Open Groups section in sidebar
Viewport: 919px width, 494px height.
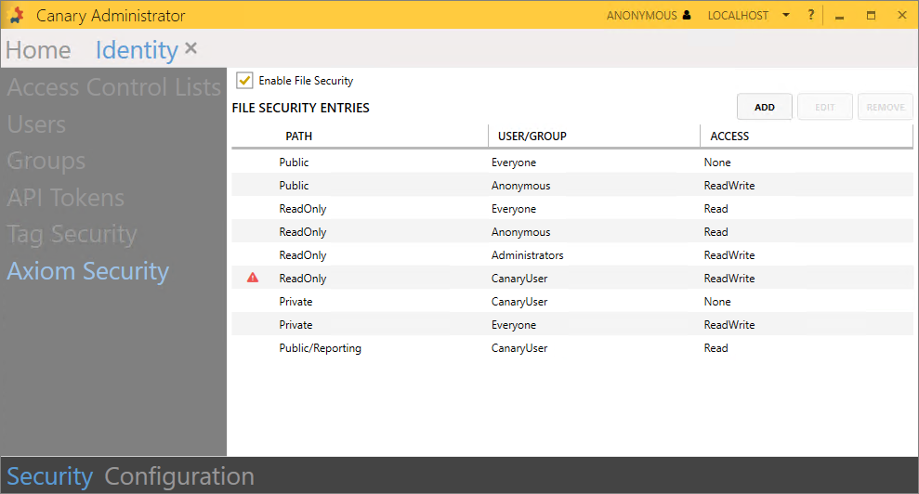click(46, 162)
